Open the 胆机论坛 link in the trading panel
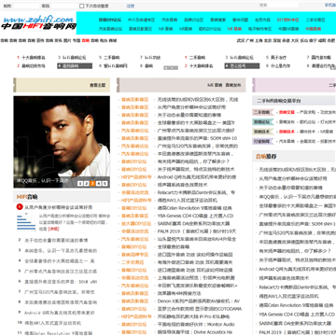The image size is (336, 336). pyautogui.click(x=307, y=122)
